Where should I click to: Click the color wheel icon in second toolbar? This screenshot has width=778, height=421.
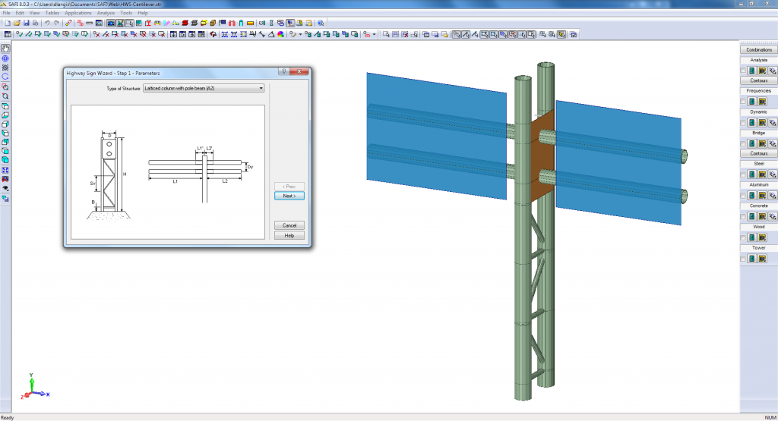(x=281, y=35)
